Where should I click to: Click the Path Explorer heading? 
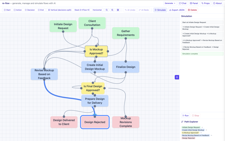pos(191,122)
